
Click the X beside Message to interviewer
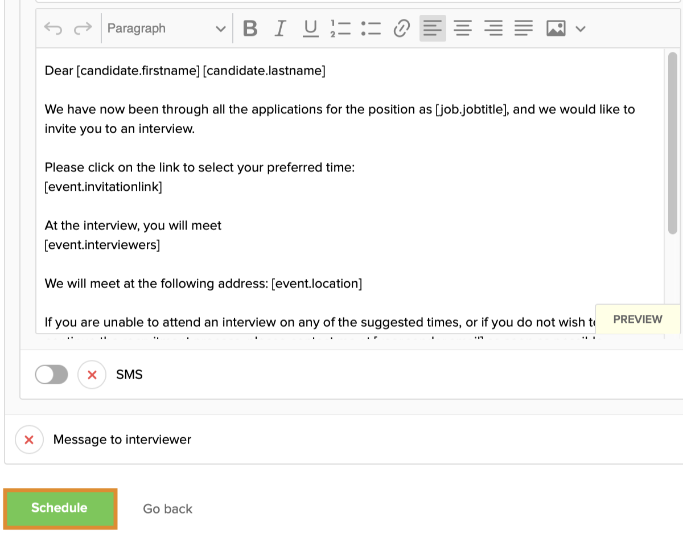29,440
